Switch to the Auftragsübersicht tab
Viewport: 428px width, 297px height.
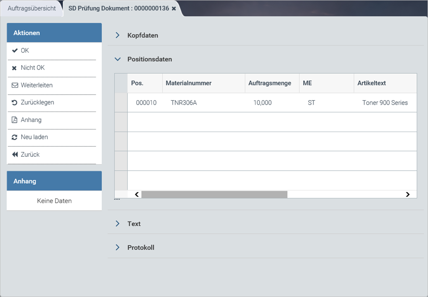click(x=32, y=9)
